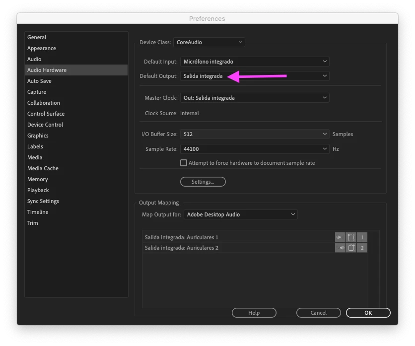Image resolution: width=415 pixels, height=346 pixels.
Task: Select Sync Settings preferences category
Action: click(76, 201)
